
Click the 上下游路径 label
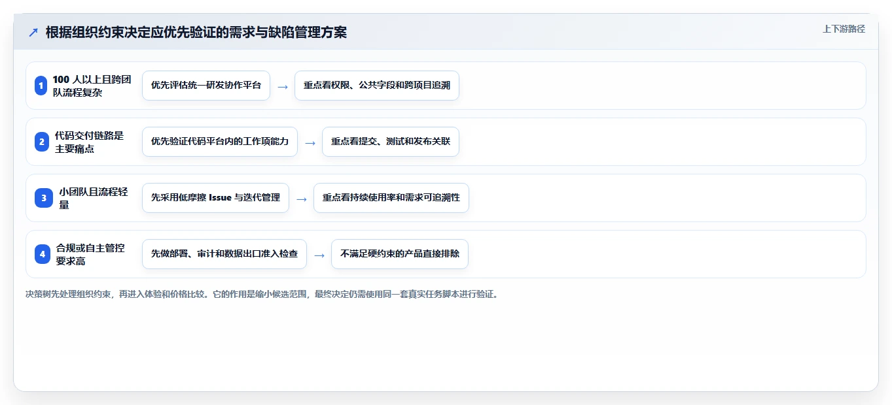pyautogui.click(x=844, y=29)
